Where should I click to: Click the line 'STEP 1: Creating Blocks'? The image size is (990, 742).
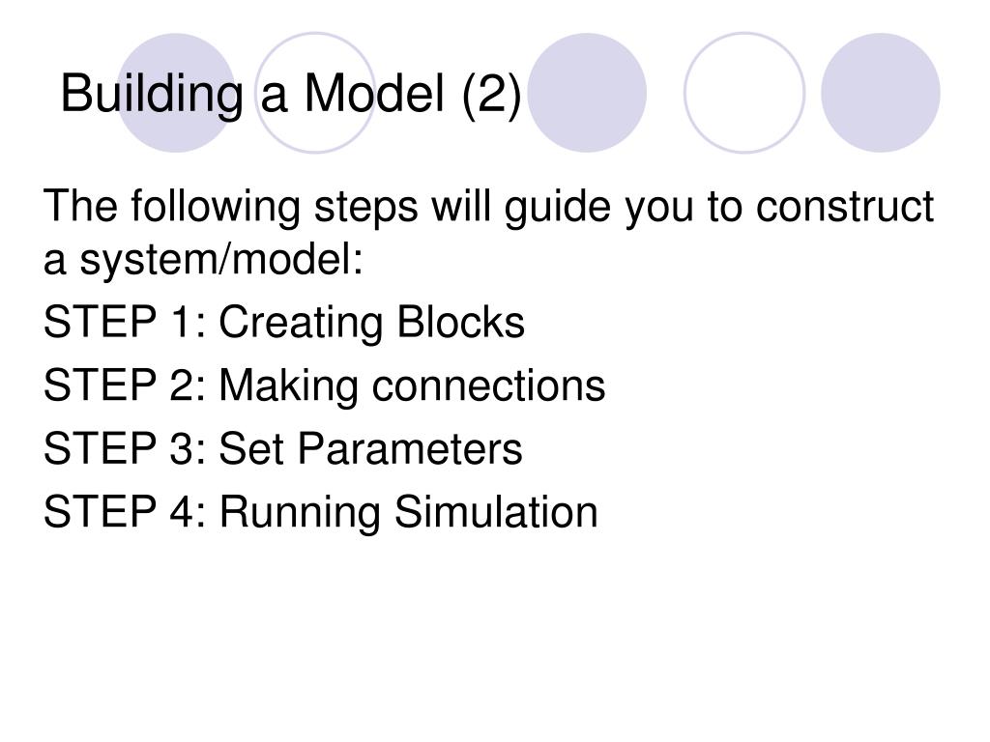(x=284, y=323)
